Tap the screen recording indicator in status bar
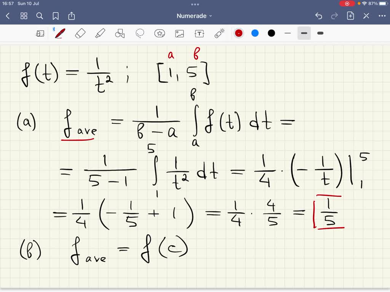The image size is (390, 292). [x=347, y=3]
